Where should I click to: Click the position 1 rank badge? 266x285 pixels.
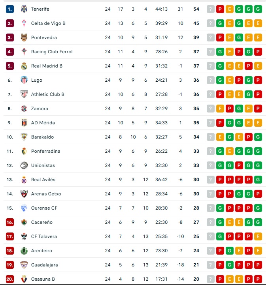[10, 9]
